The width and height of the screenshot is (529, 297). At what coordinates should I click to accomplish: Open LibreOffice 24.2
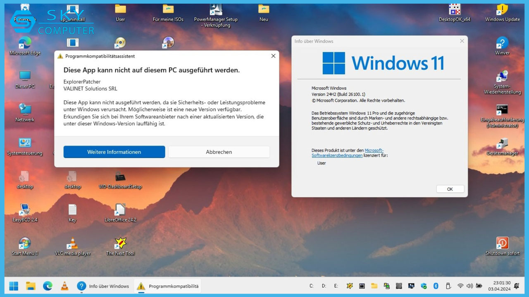120,210
